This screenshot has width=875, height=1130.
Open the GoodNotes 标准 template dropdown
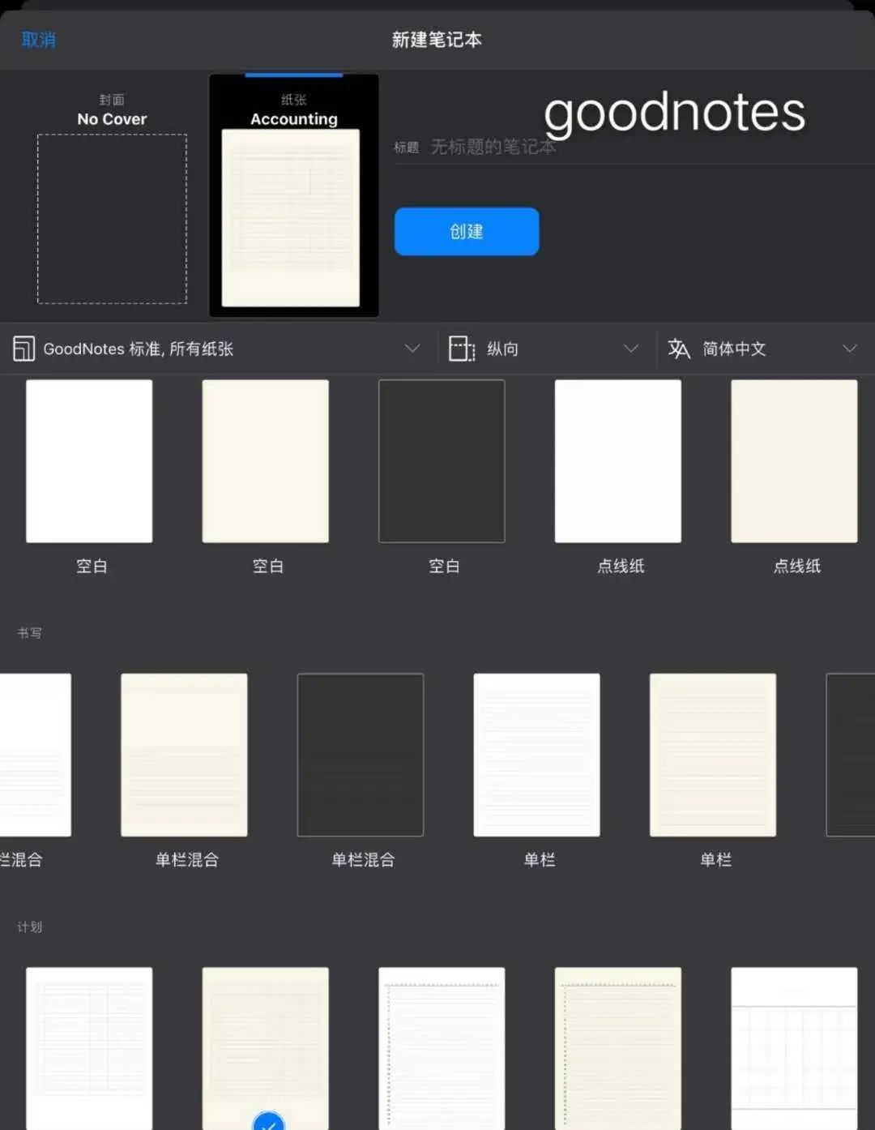coord(217,349)
